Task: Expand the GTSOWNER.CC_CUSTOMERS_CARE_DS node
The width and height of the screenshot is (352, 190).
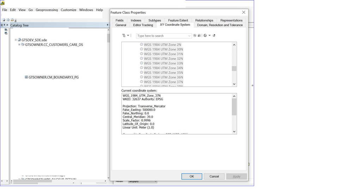Action: tap(19, 45)
